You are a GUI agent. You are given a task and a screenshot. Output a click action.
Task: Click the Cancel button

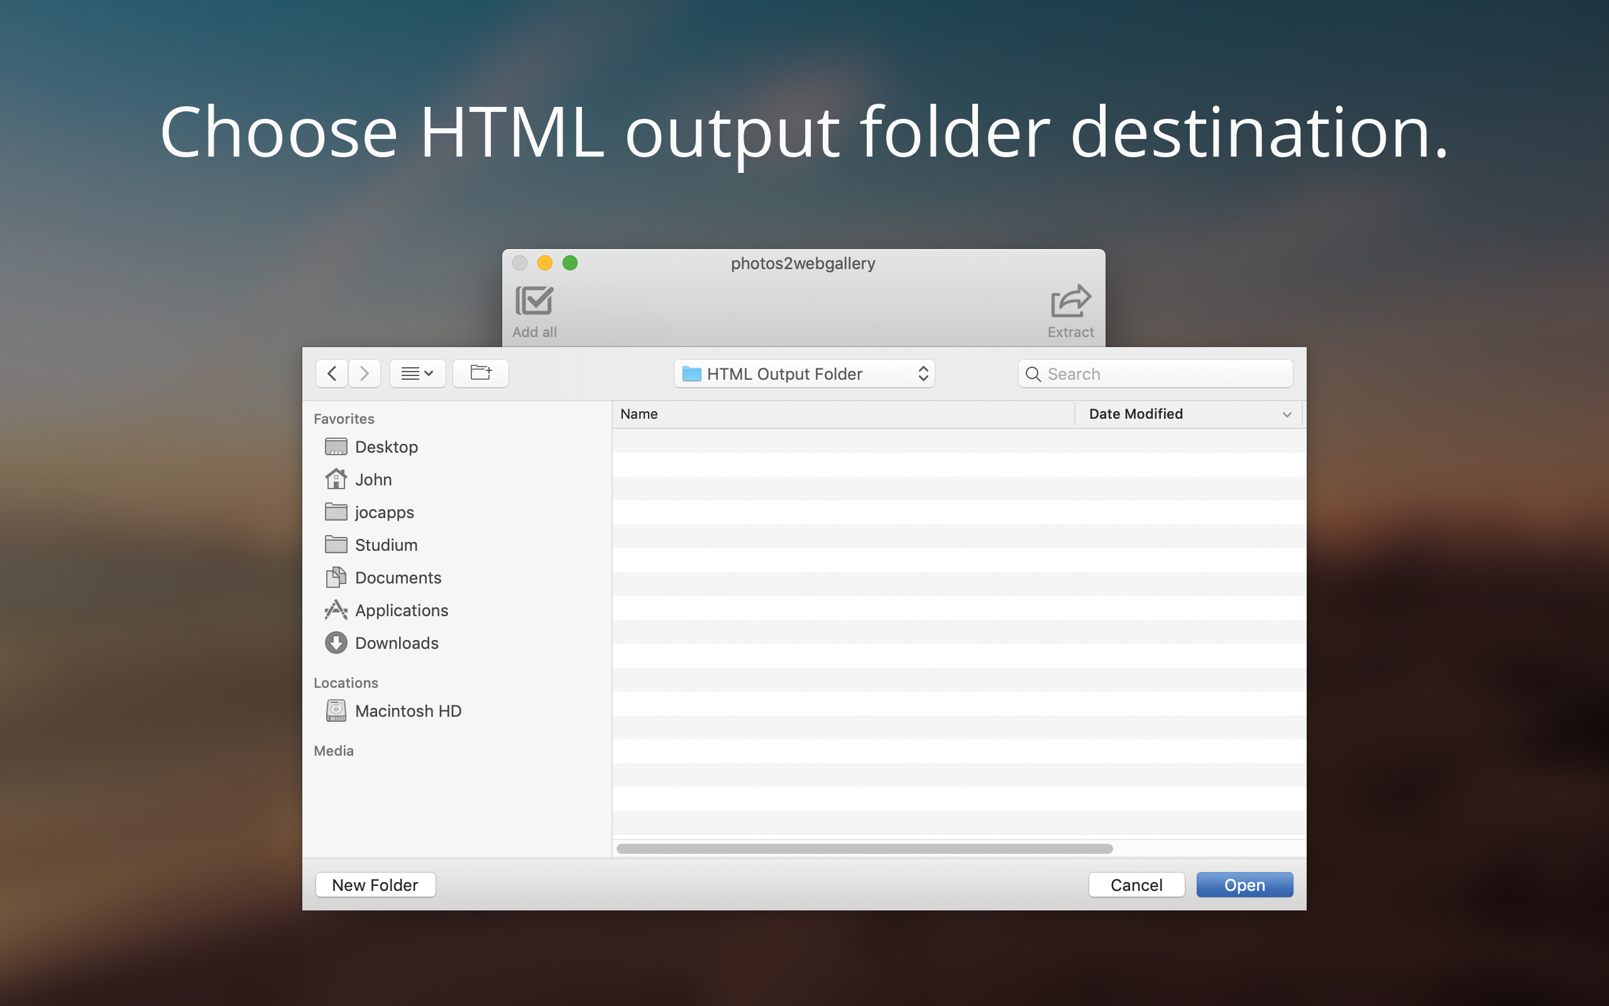click(1136, 885)
